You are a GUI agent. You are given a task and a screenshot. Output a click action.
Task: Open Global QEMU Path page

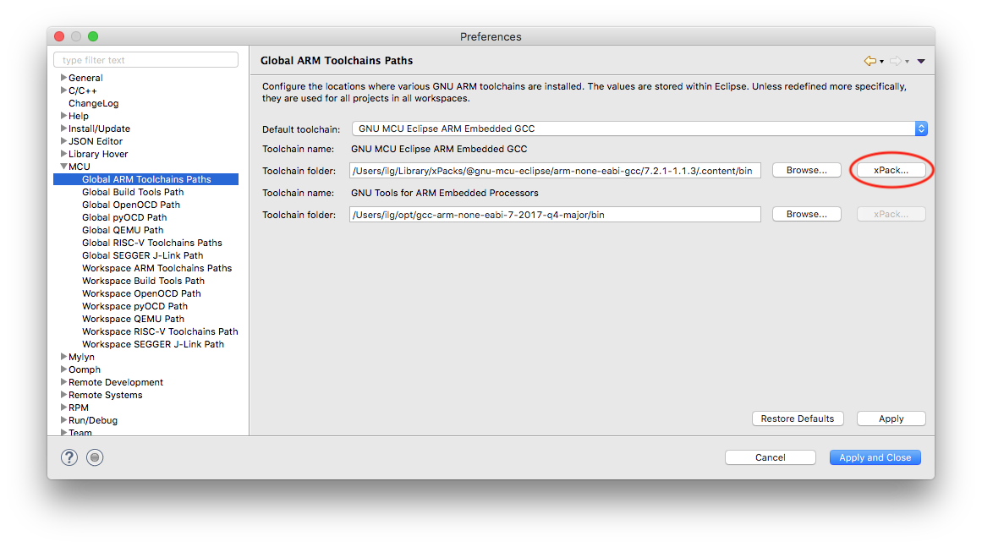(123, 230)
